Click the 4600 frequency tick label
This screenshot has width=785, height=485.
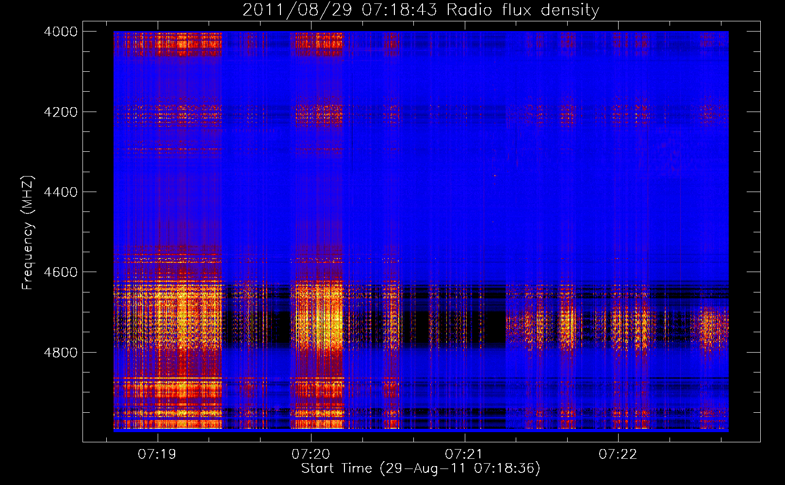point(61,272)
